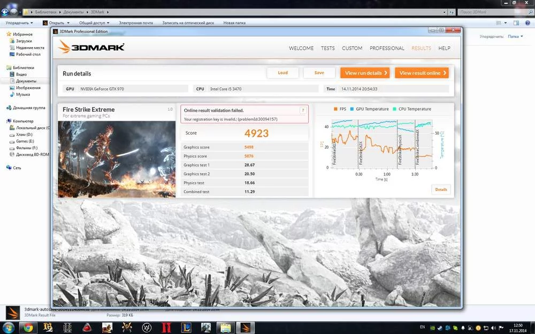Image resolution: width=535 pixels, height=334 pixels.
Task: Change Explorer view mode icon
Action: pos(499,23)
